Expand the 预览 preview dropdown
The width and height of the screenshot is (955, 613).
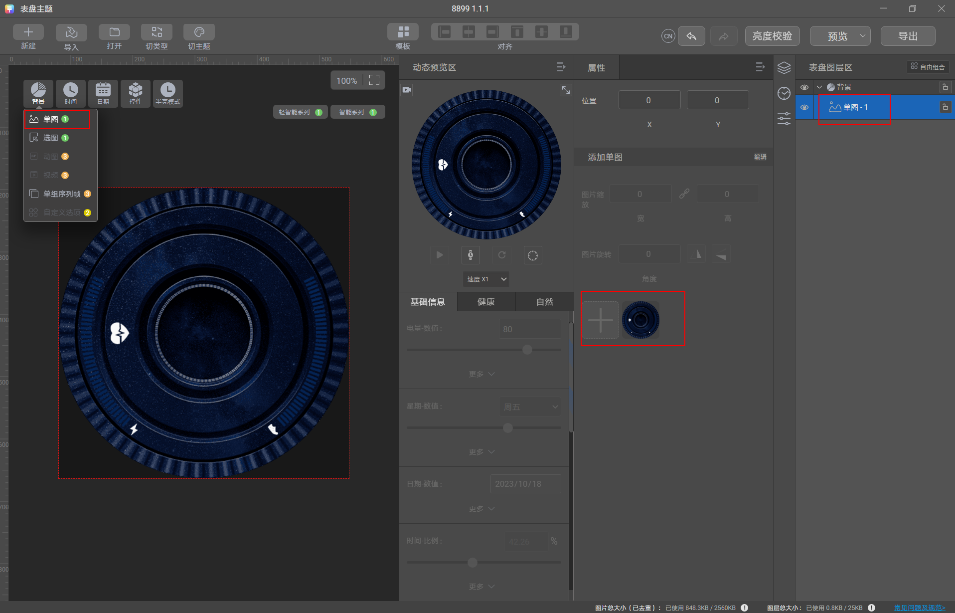pos(862,36)
